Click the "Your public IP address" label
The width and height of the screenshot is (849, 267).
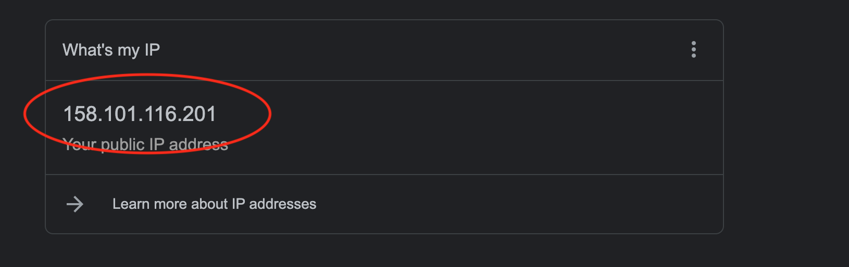[145, 144]
